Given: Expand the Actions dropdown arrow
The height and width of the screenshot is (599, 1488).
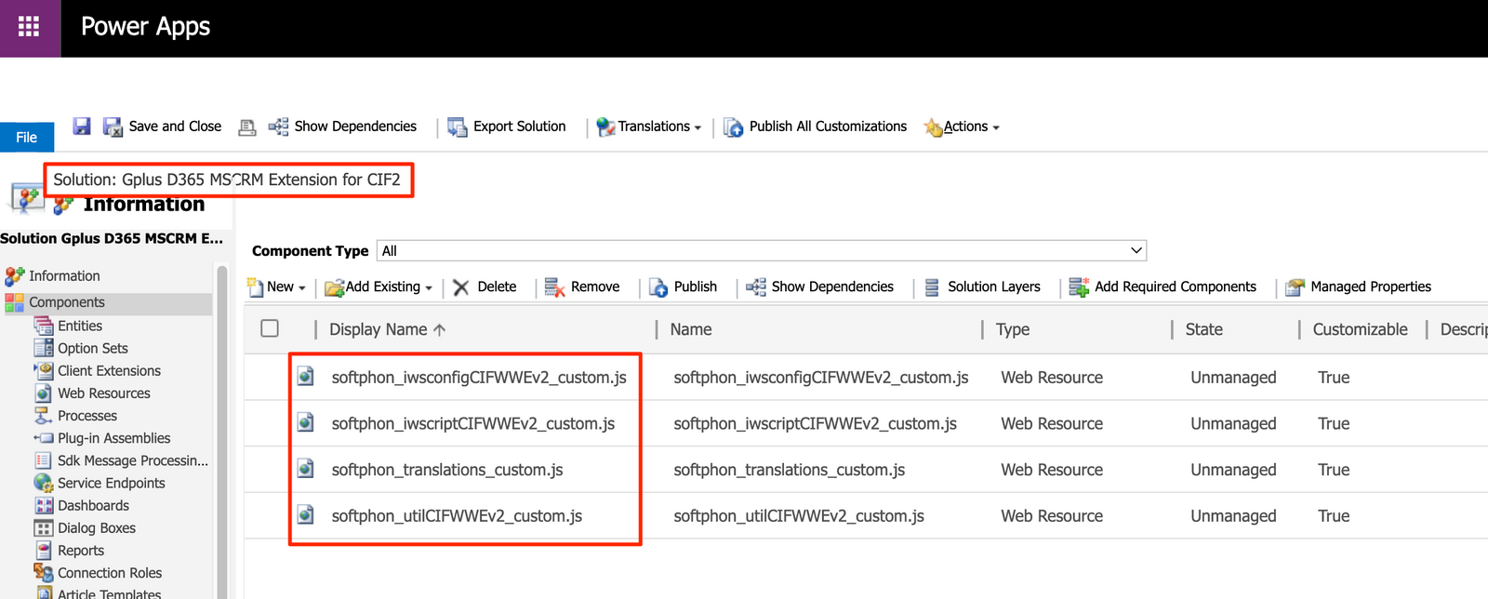Looking at the screenshot, I should [x=996, y=127].
